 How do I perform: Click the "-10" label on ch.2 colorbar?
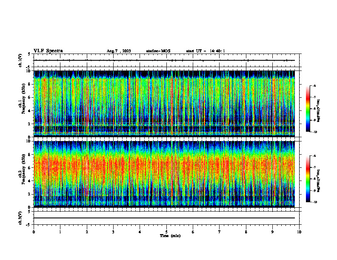[314, 202]
